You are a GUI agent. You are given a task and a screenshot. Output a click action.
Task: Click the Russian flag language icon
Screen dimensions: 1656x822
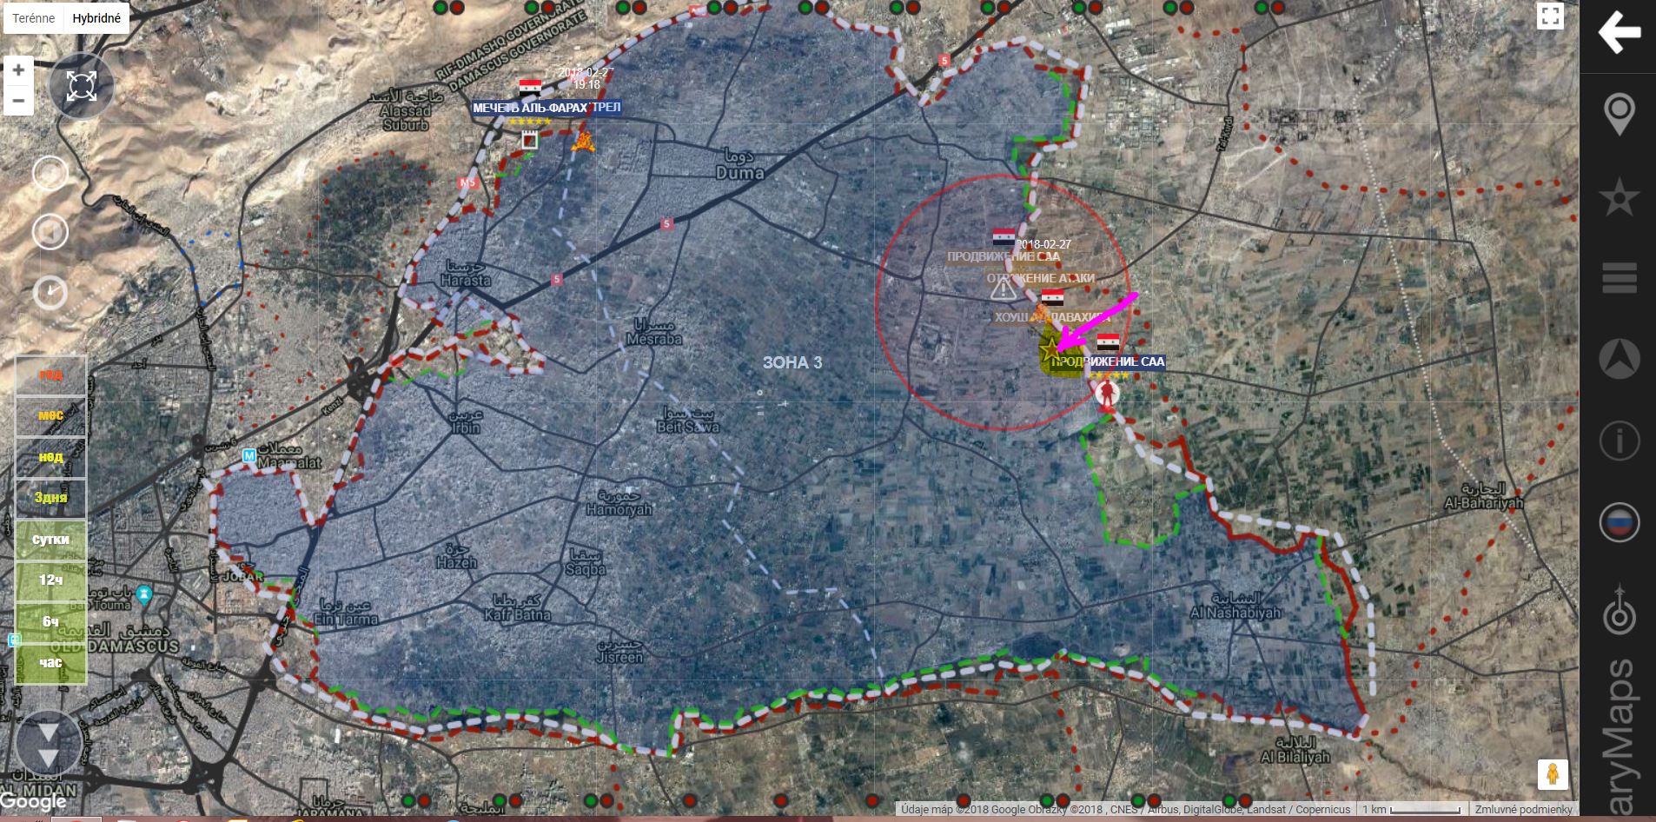click(x=1619, y=523)
